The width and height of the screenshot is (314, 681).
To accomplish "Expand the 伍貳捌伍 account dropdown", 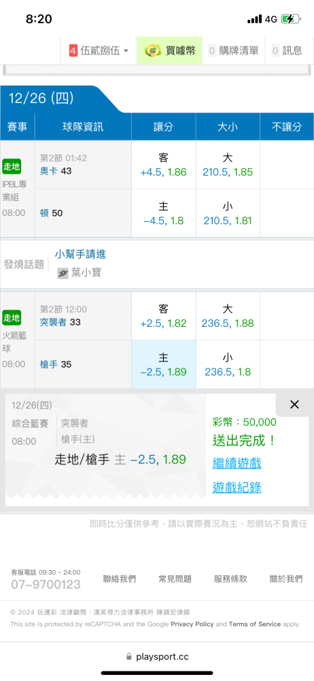I will click(x=99, y=51).
